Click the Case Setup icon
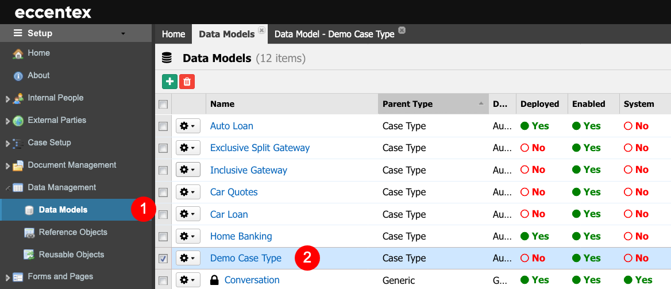This screenshot has width=671, height=289. [x=18, y=143]
